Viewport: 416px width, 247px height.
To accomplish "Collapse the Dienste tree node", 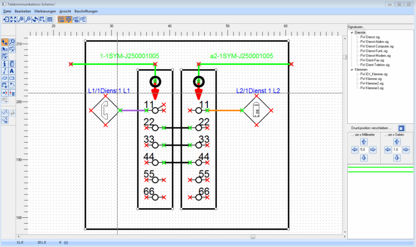I will (352, 32).
